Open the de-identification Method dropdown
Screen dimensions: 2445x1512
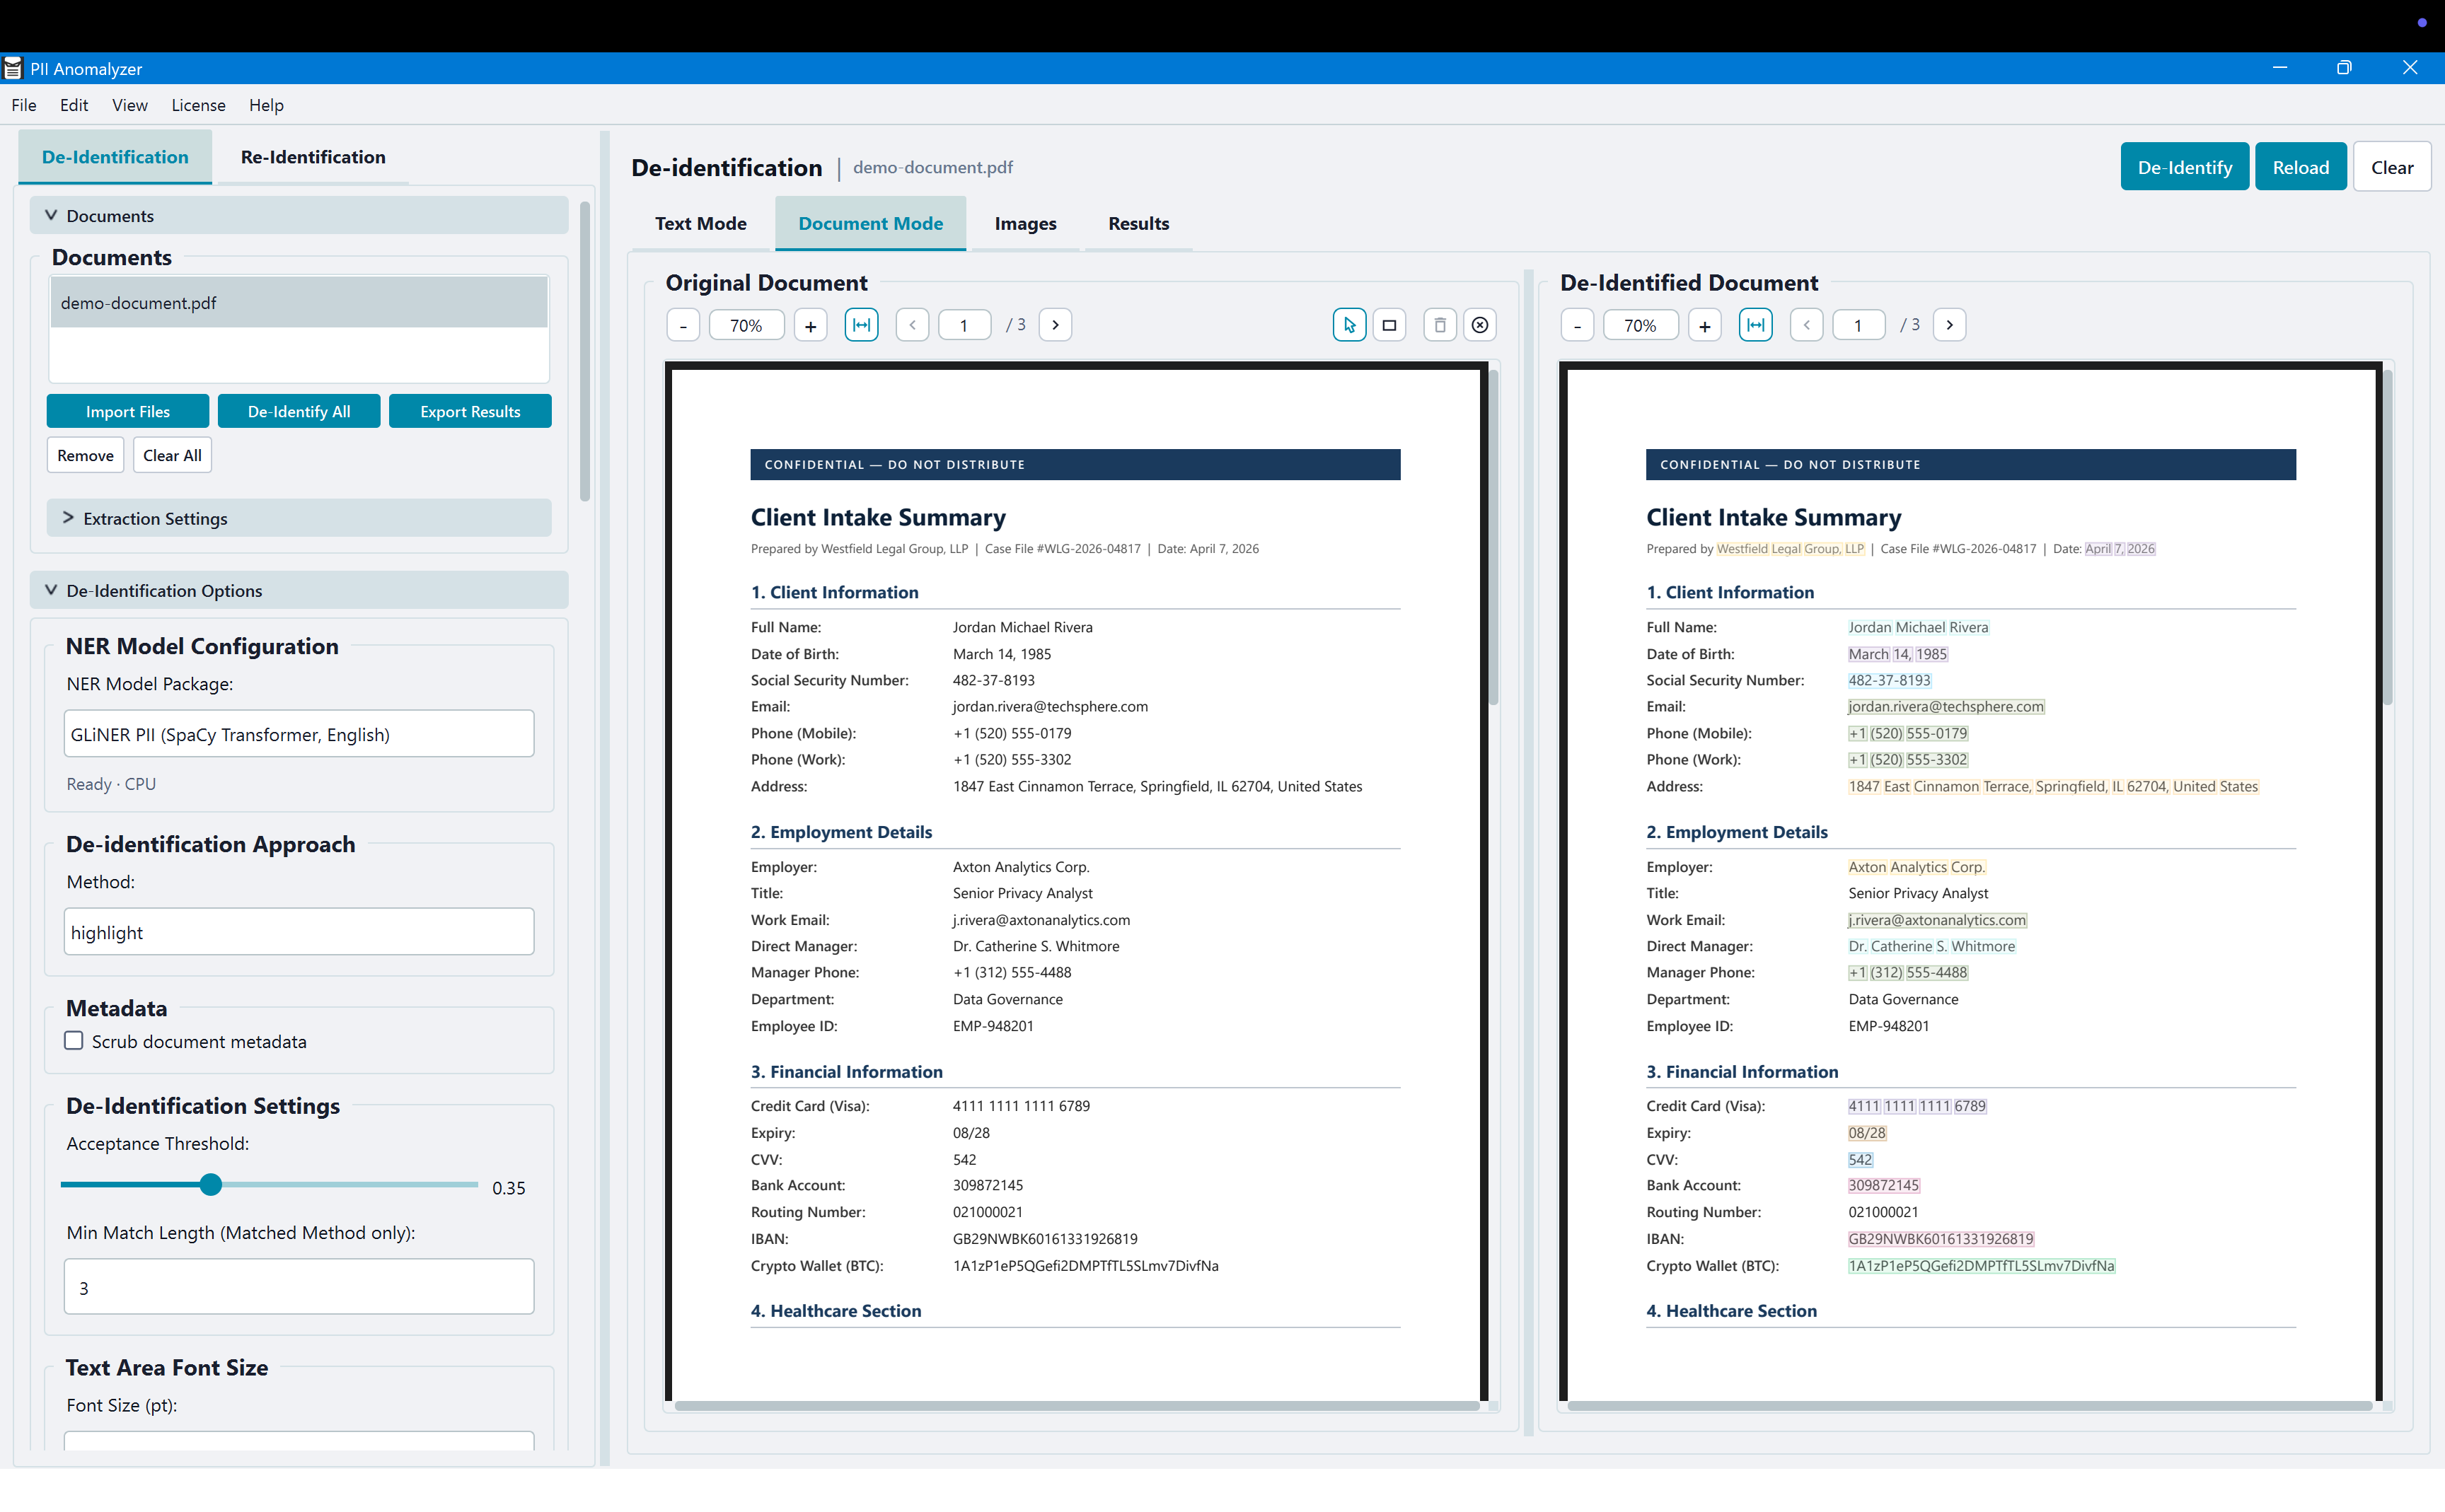[297, 931]
